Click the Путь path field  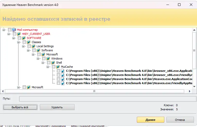[108, 99]
